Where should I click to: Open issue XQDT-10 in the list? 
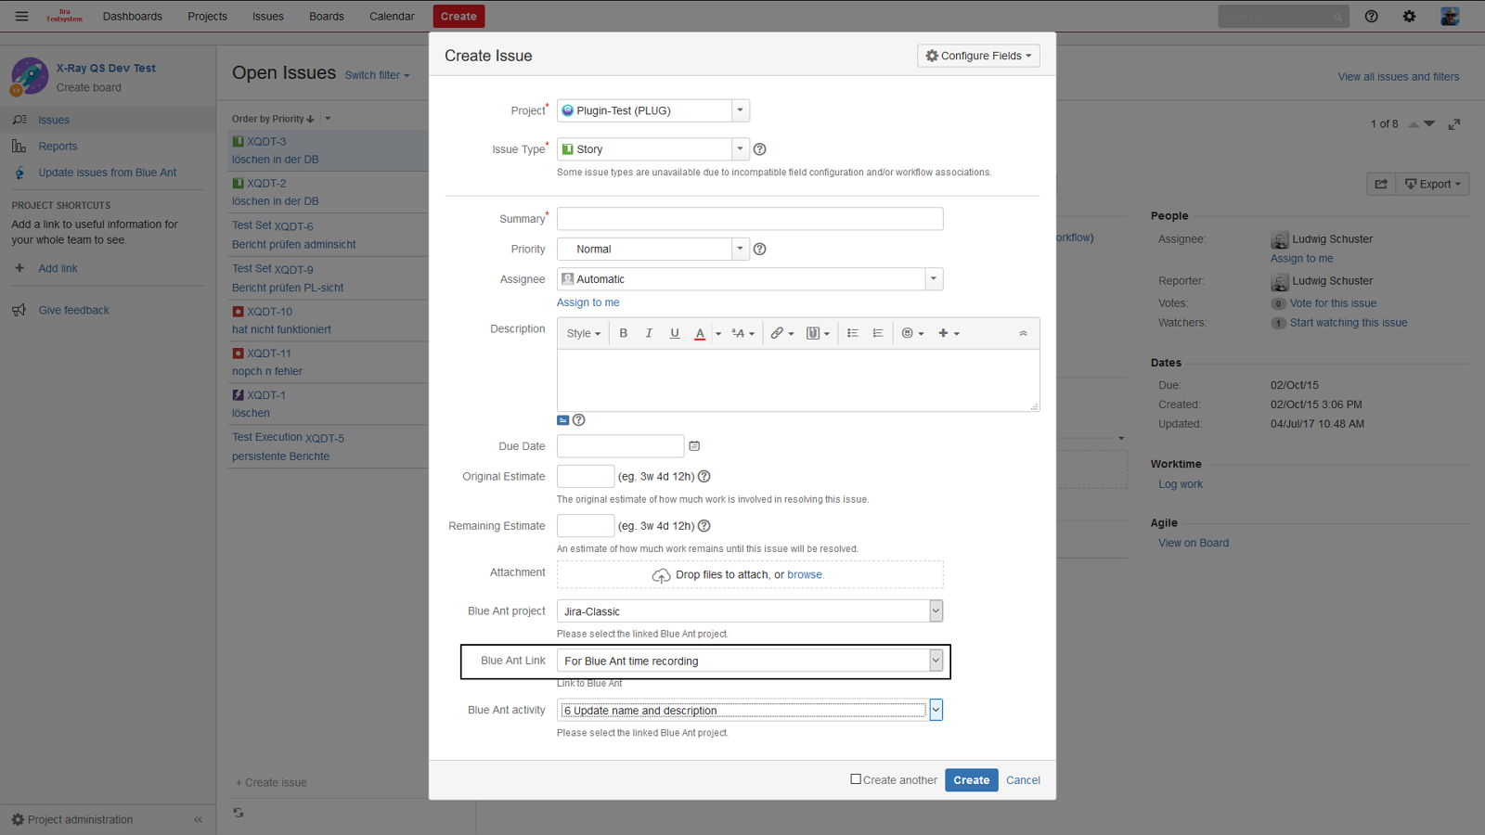pyautogui.click(x=269, y=312)
